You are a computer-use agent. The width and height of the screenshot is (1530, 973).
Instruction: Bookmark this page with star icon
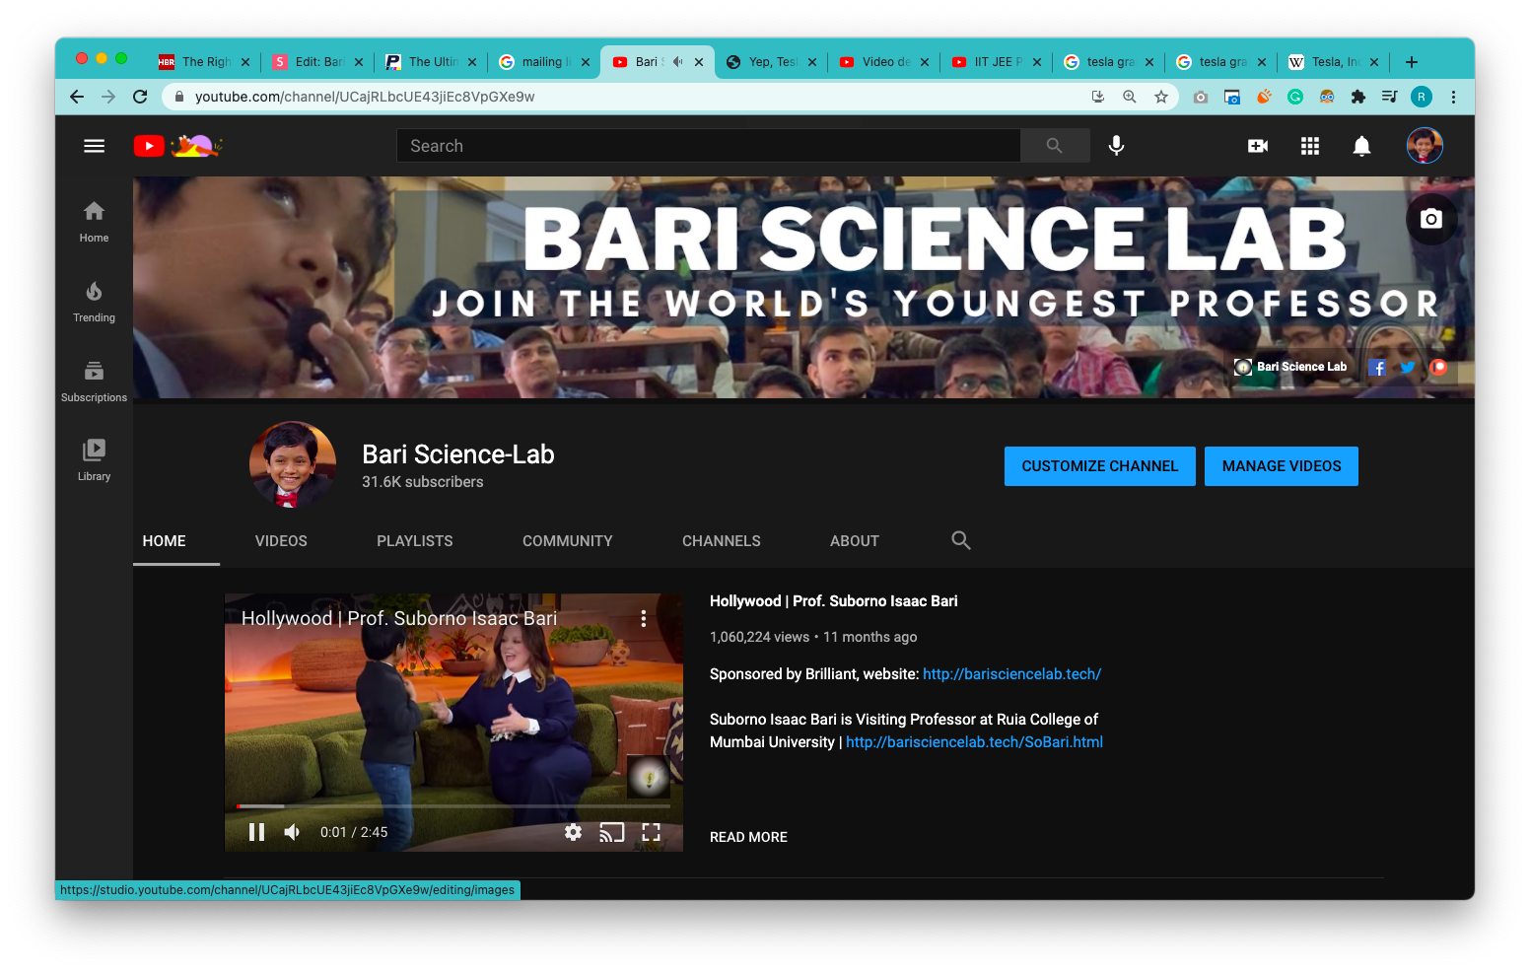pyautogui.click(x=1161, y=97)
